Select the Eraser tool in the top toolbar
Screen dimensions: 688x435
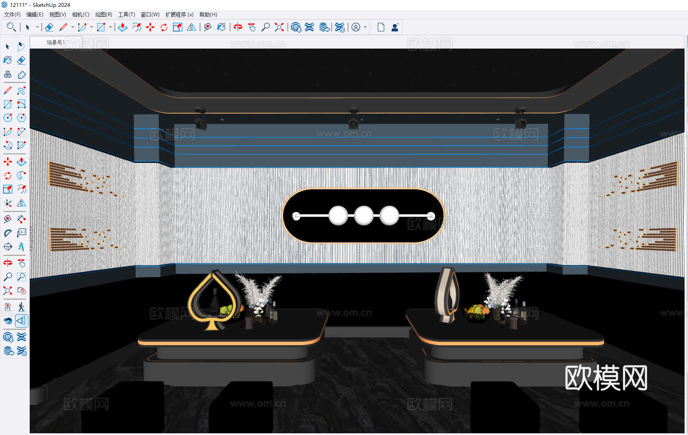[49, 27]
